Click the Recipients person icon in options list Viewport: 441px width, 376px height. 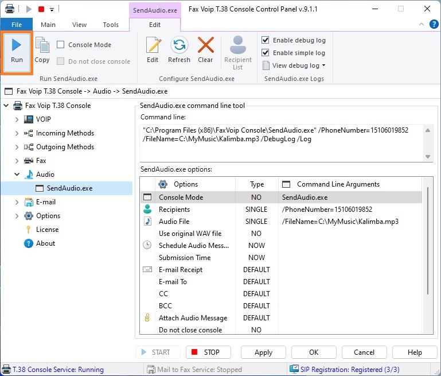point(147,209)
